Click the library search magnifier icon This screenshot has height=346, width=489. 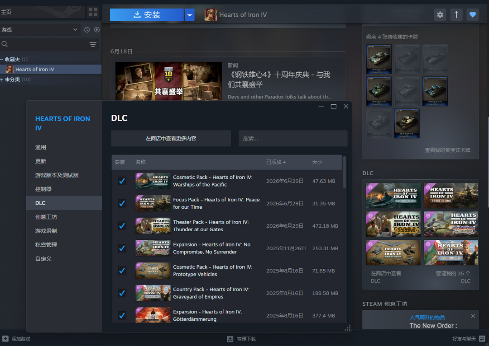[x=5, y=44]
